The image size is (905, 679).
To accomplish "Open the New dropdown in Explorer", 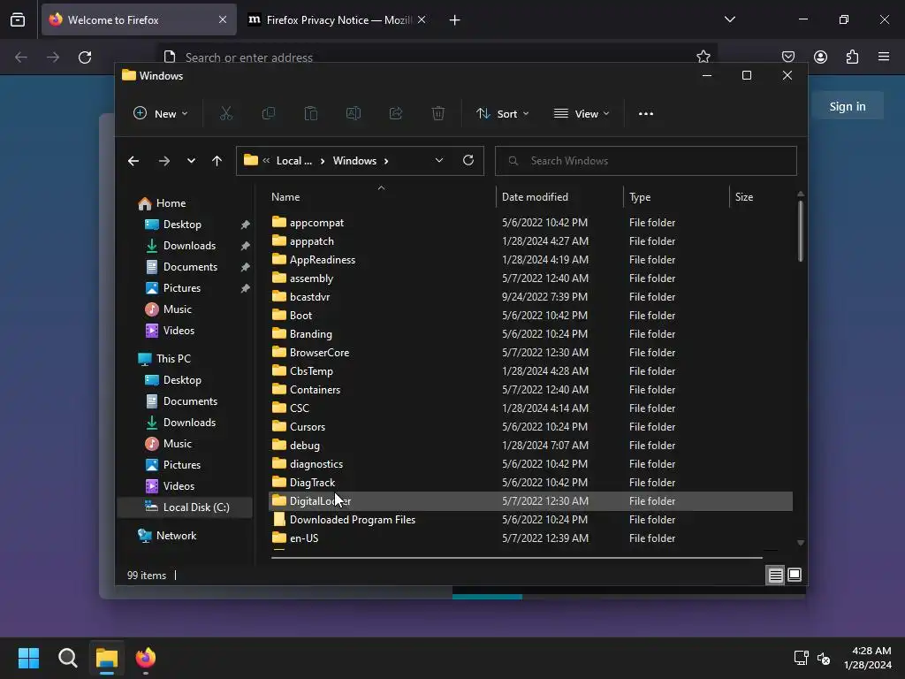I will coord(161,114).
